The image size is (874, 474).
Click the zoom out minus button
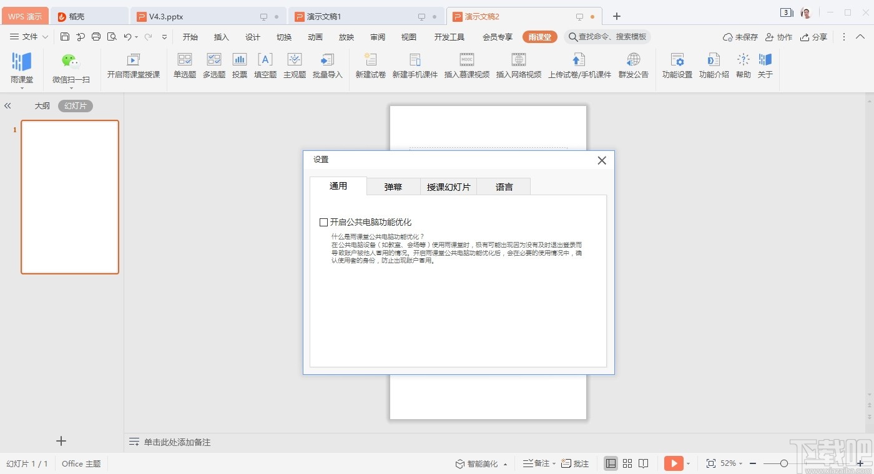(x=753, y=463)
